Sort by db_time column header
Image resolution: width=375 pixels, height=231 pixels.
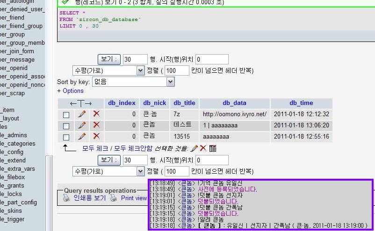point(301,103)
